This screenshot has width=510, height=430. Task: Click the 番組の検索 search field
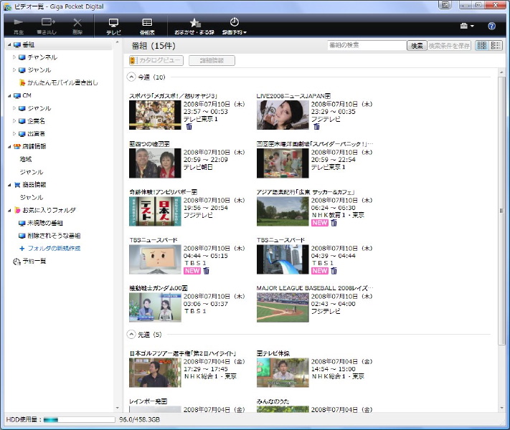(366, 46)
